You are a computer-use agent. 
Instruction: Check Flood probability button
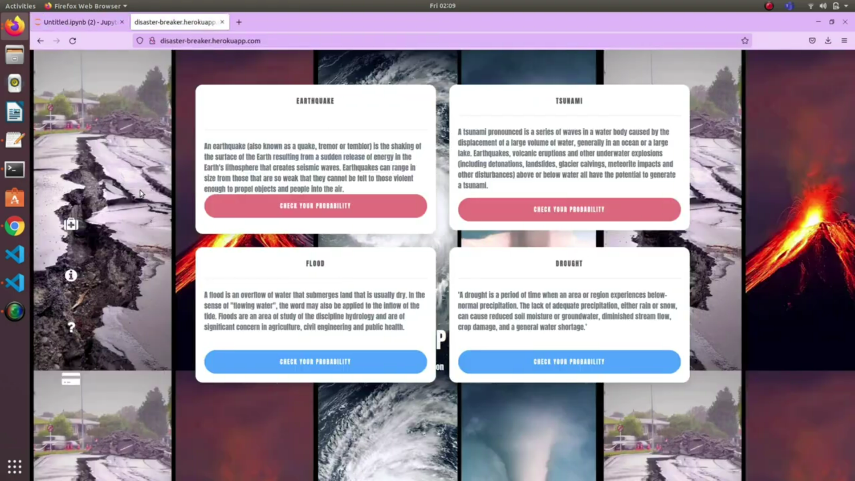315,362
